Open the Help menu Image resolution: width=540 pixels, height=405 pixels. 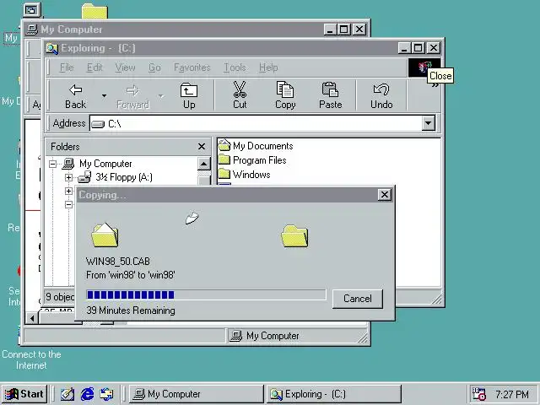[x=268, y=67]
